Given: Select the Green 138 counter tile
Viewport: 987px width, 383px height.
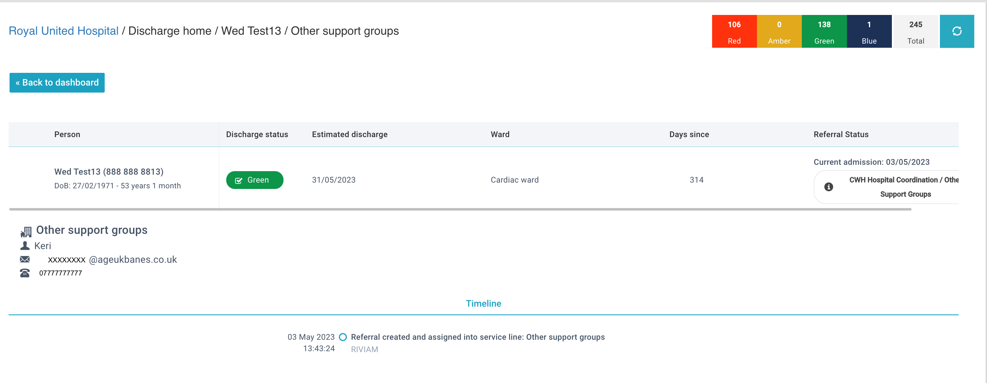Looking at the screenshot, I should [824, 31].
